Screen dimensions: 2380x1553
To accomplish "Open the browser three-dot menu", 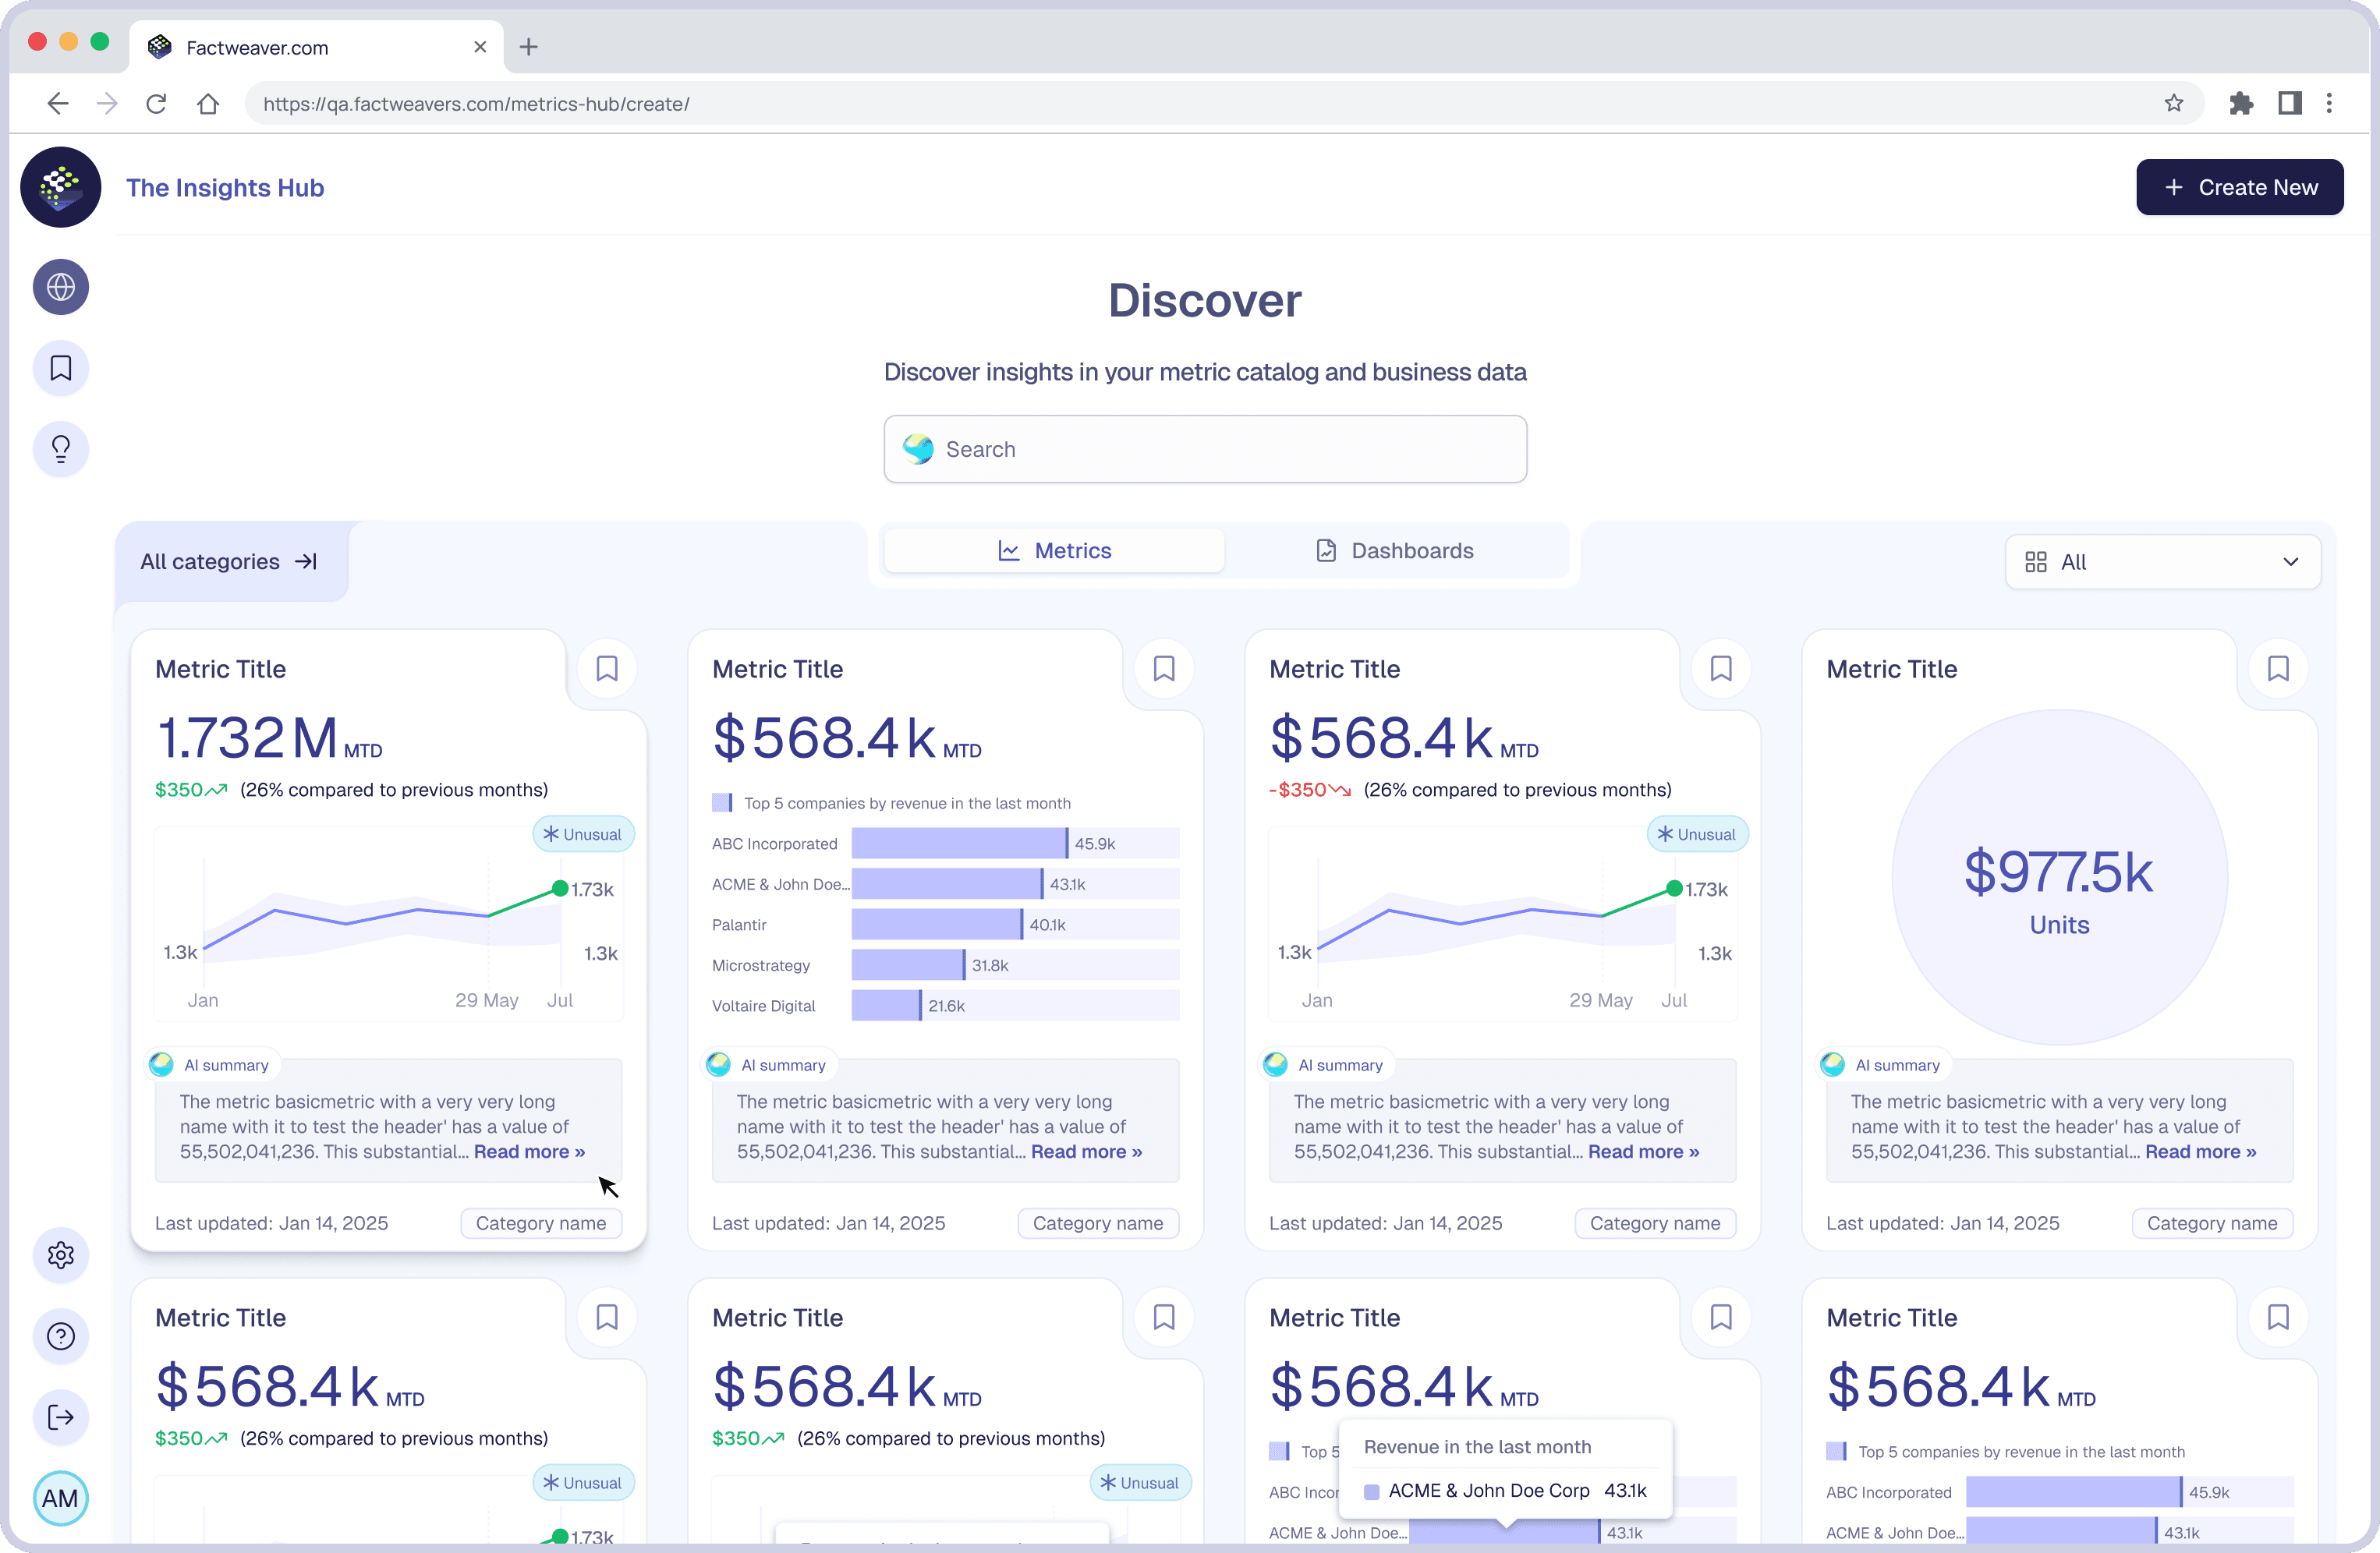I will pyautogui.click(x=2330, y=103).
